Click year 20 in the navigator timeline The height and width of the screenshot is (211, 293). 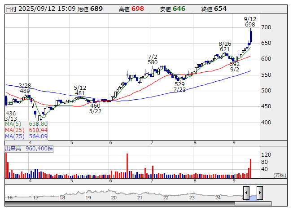point(114,198)
